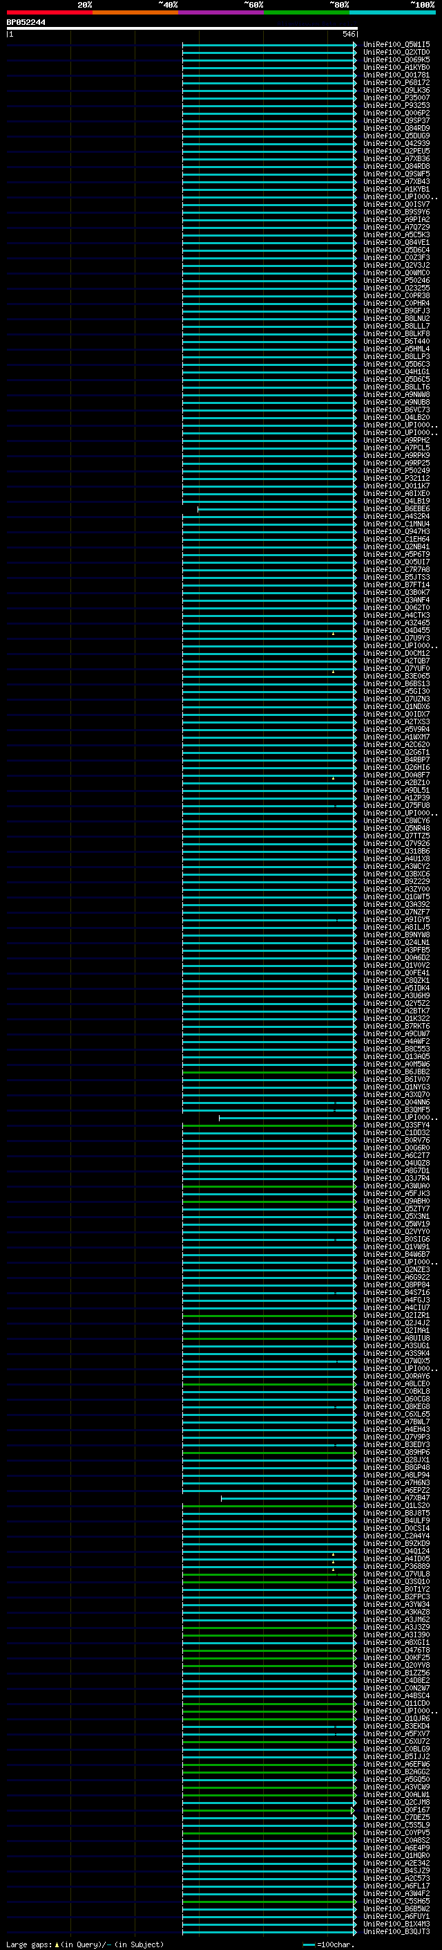Click the UniRef100_A5FJK3 label
This screenshot has height=1950, width=442.
(396, 1194)
